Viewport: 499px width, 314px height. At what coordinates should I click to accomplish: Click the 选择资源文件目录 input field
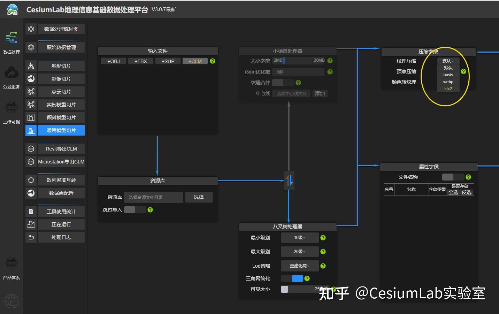154,197
